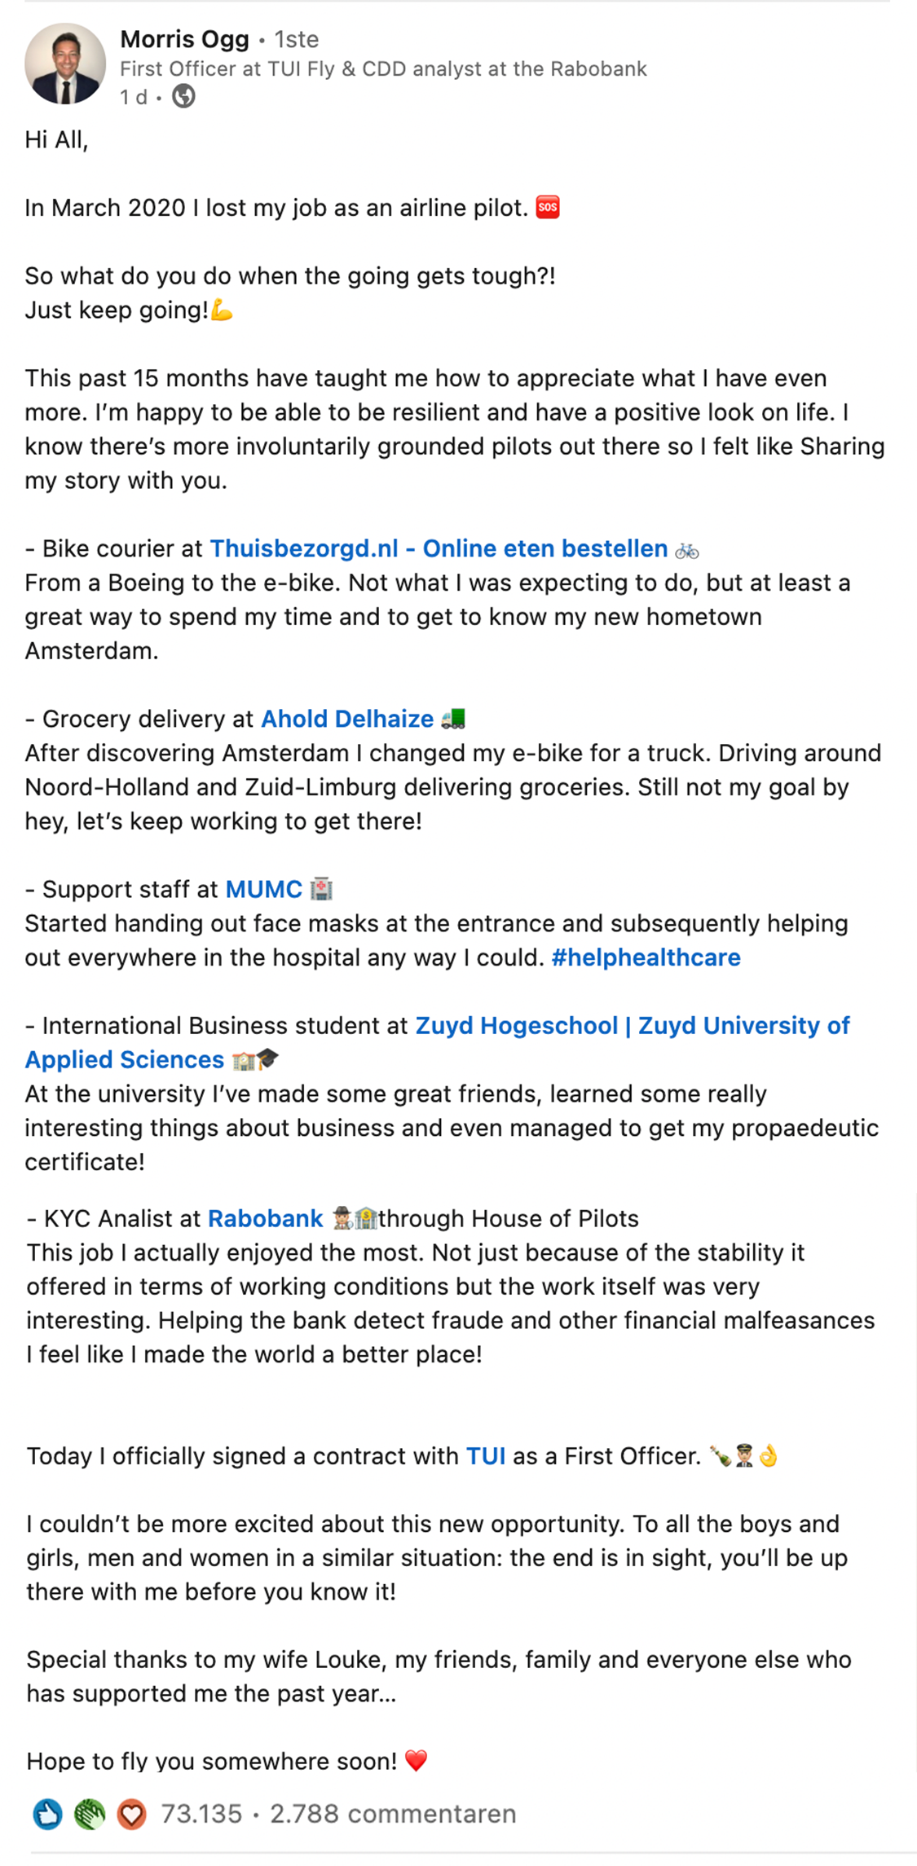Open the Rabobank company link
Viewport: 917px width, 1866px height.
[266, 1219]
